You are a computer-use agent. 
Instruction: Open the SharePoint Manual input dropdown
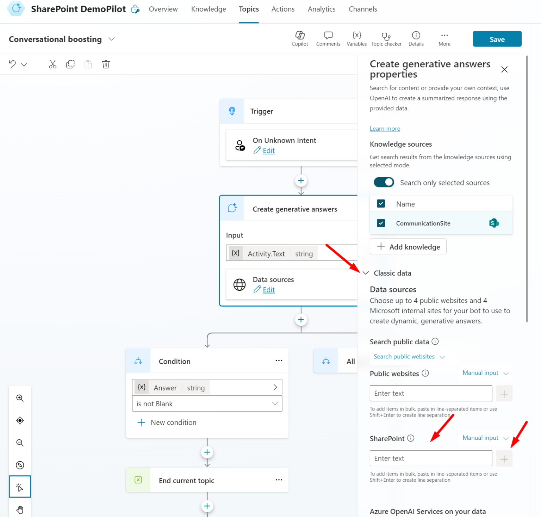pyautogui.click(x=485, y=438)
